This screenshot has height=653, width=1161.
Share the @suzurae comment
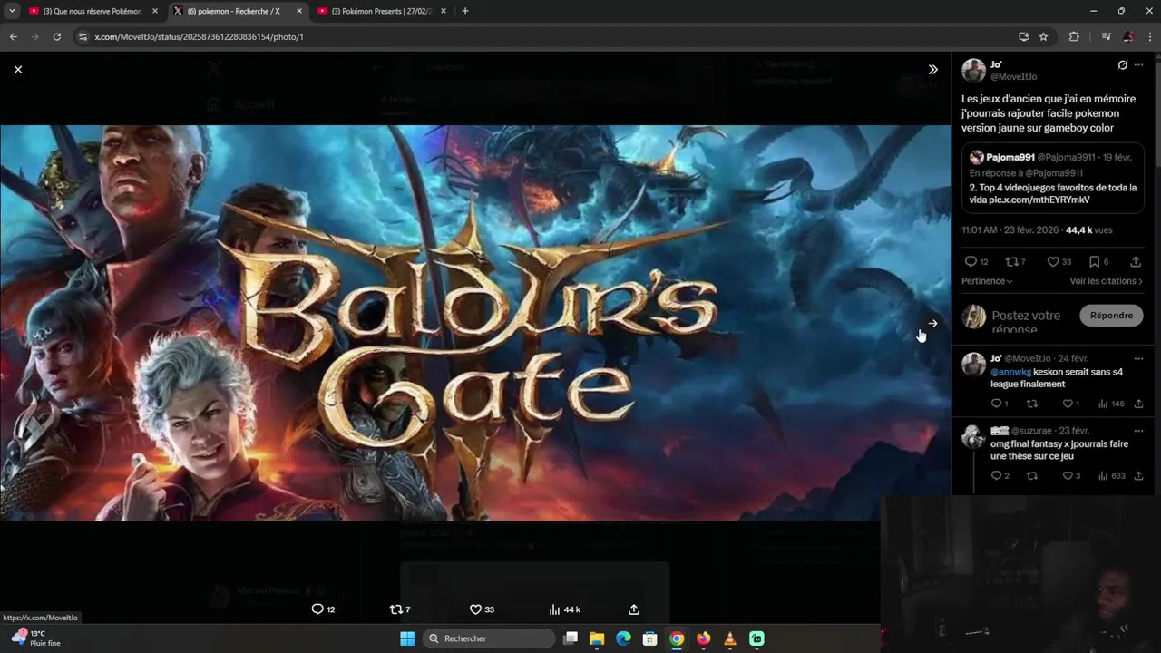[1139, 476]
